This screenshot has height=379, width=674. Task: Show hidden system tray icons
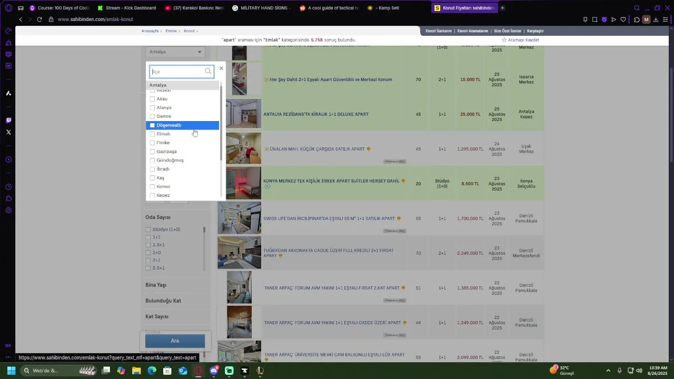(608, 371)
